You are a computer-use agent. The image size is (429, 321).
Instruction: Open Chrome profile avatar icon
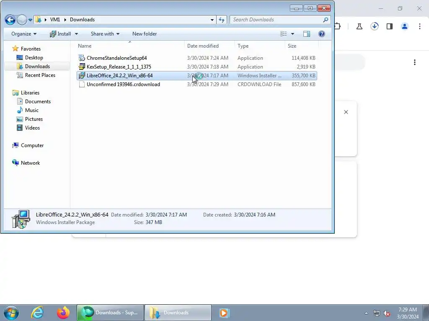(404, 26)
